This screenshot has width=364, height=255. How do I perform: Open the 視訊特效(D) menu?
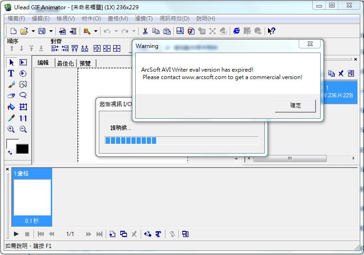174,19
